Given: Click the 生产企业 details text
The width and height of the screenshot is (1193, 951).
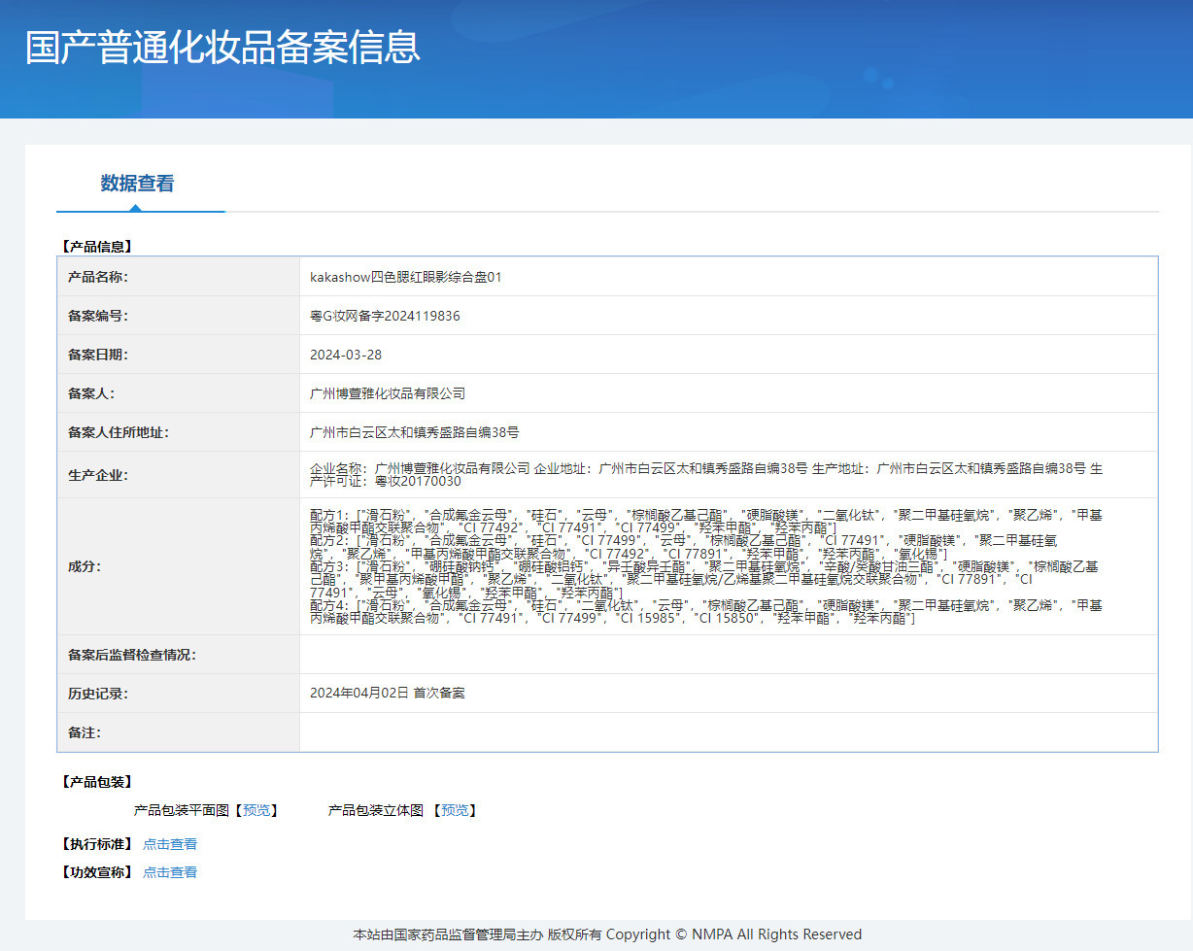Looking at the screenshot, I should [705, 474].
